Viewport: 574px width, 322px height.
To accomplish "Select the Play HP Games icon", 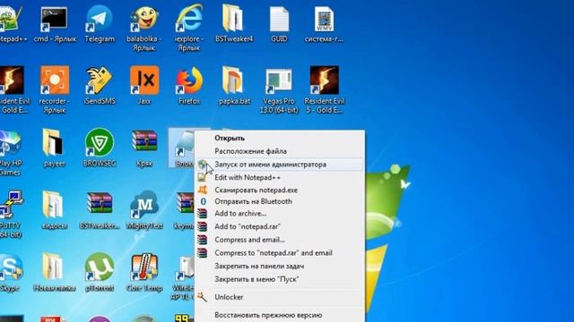I will click(x=10, y=143).
